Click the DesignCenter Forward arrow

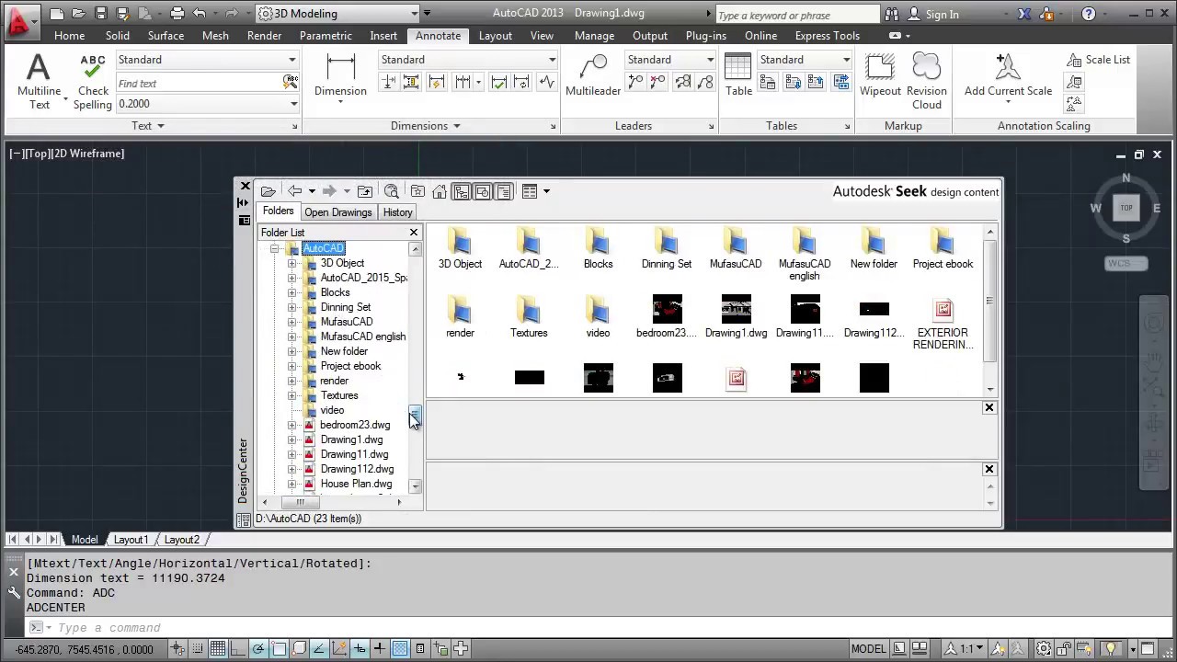pyautogui.click(x=329, y=191)
